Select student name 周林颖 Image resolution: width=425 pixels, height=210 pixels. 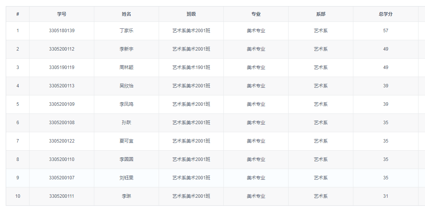click(x=126, y=67)
